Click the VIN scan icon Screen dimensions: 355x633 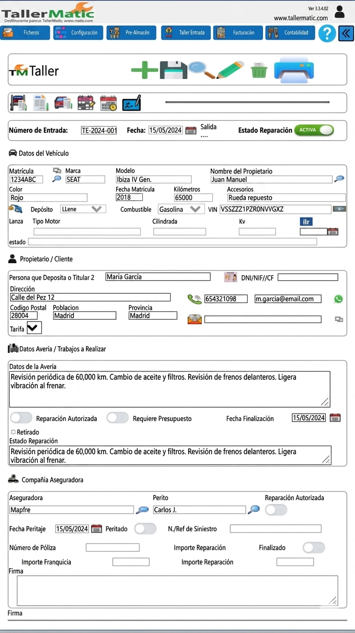pos(340,209)
